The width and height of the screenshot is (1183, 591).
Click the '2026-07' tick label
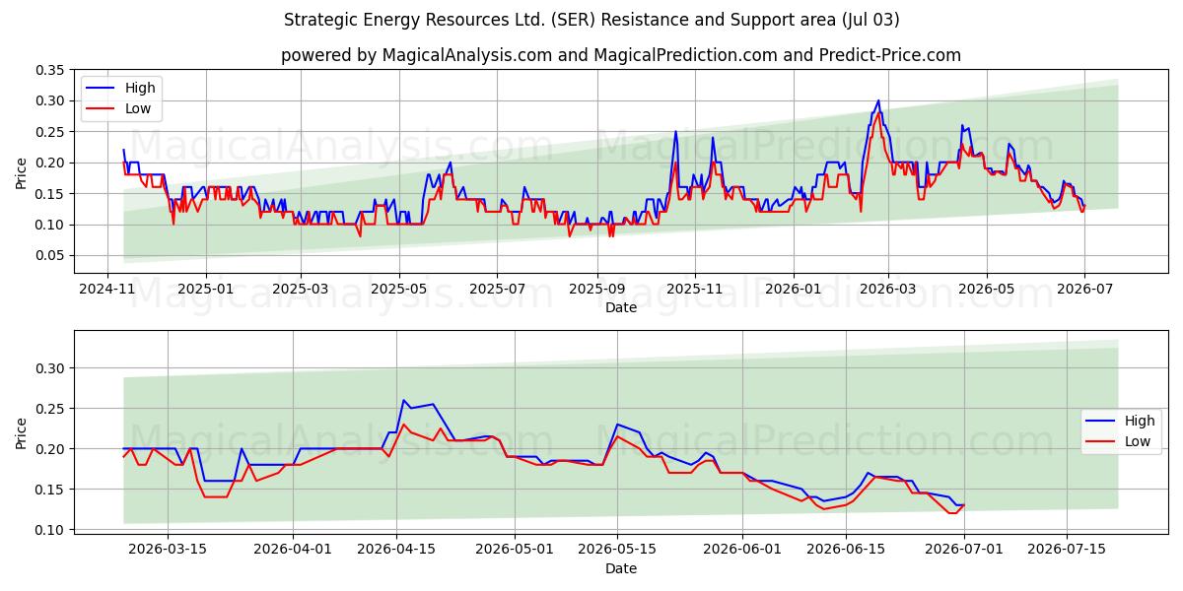click(x=1083, y=289)
